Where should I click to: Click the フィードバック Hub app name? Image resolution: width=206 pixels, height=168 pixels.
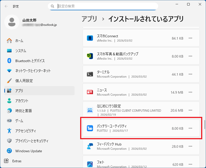pyautogui.click(x=109, y=144)
